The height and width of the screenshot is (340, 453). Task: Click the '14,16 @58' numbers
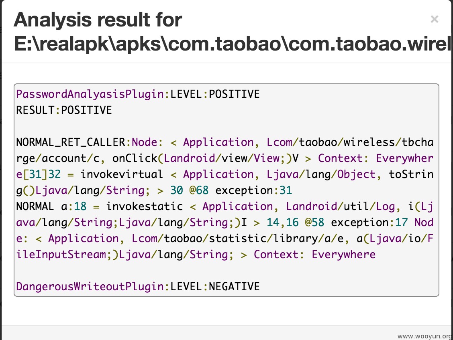[x=295, y=223]
